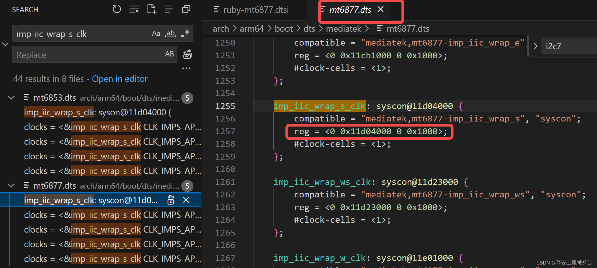Enable Preserve Case in the replace field
Viewport: 597px width, 268px height.
170,54
